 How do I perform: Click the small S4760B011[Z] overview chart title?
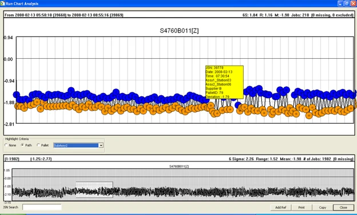coord(179,167)
